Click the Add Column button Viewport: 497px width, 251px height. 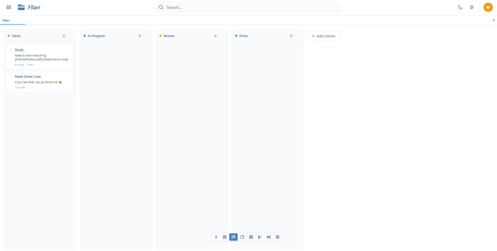[x=323, y=36]
